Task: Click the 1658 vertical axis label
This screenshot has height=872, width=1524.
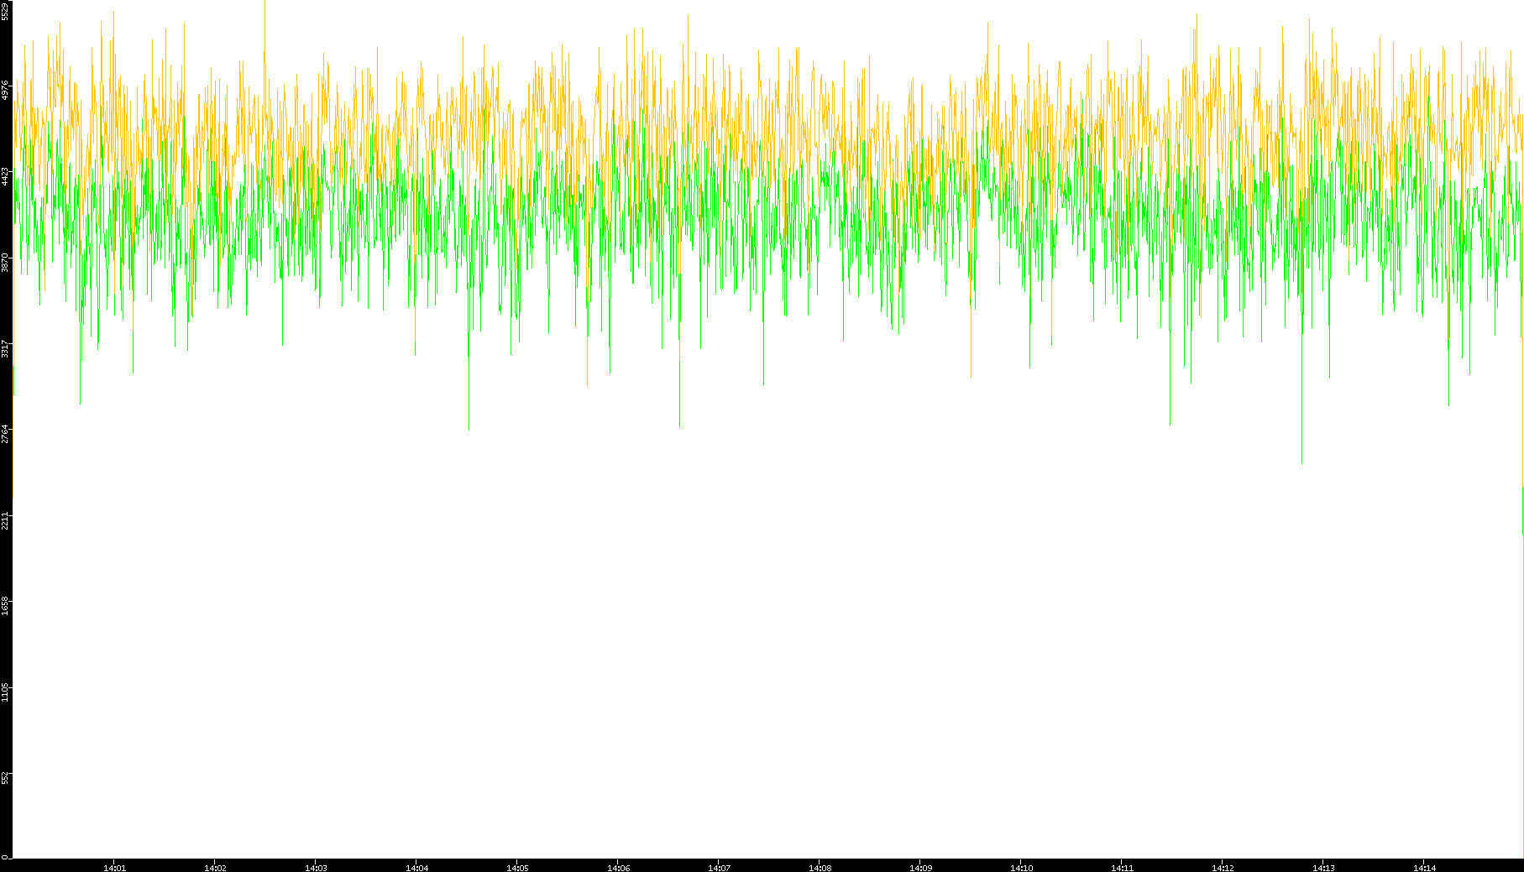Action: (6, 606)
